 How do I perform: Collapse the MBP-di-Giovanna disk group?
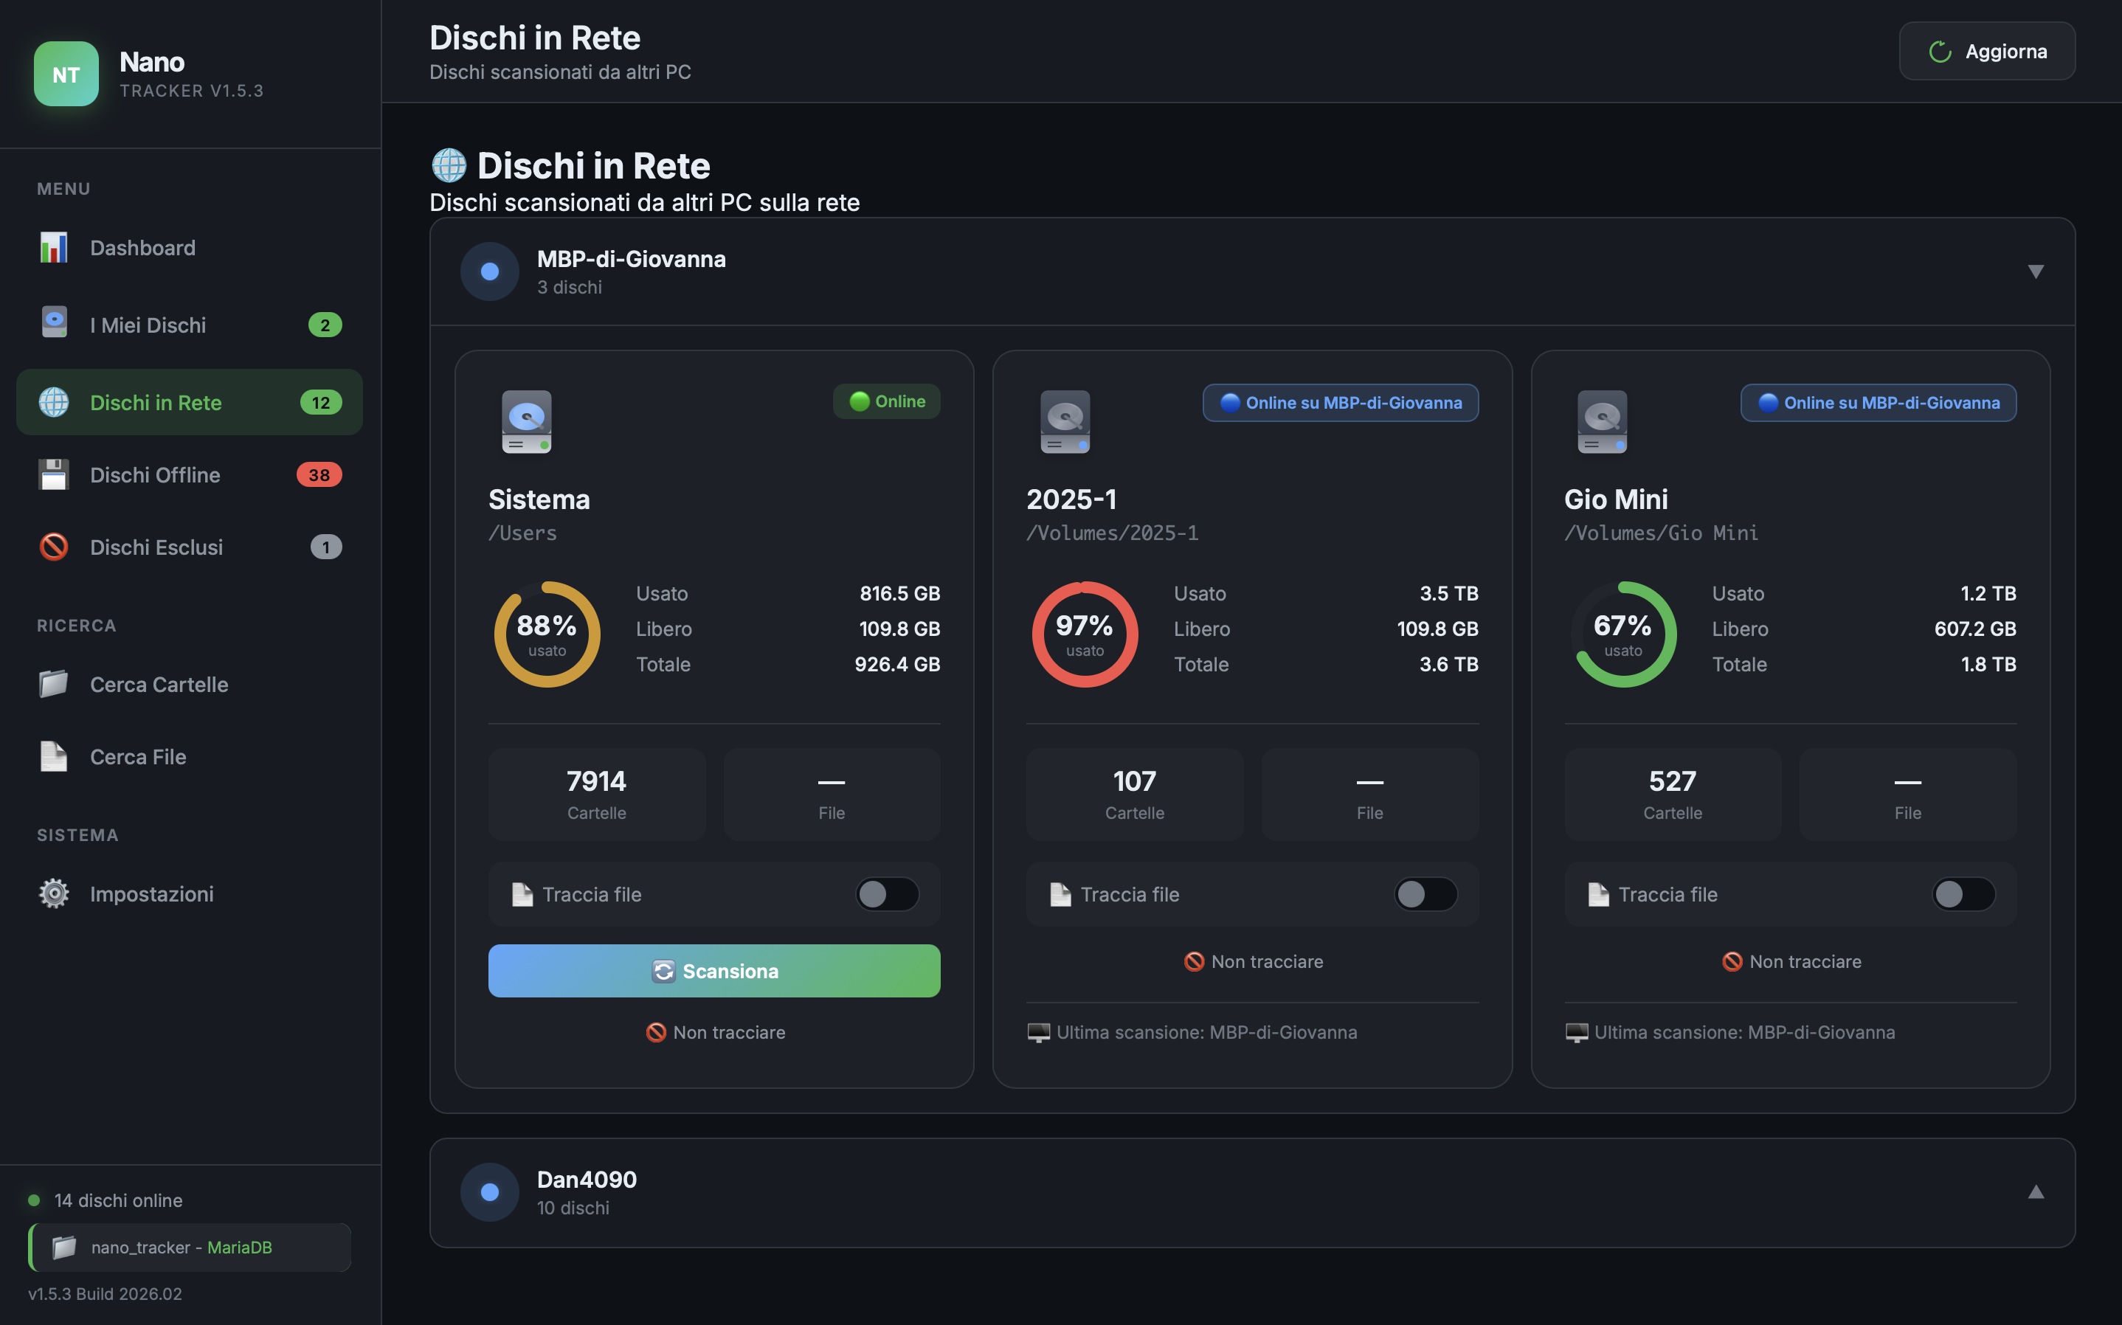coord(2036,271)
